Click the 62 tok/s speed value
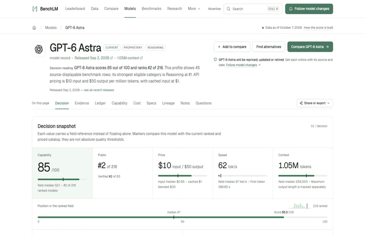This screenshot has width=365, height=235. (228, 166)
